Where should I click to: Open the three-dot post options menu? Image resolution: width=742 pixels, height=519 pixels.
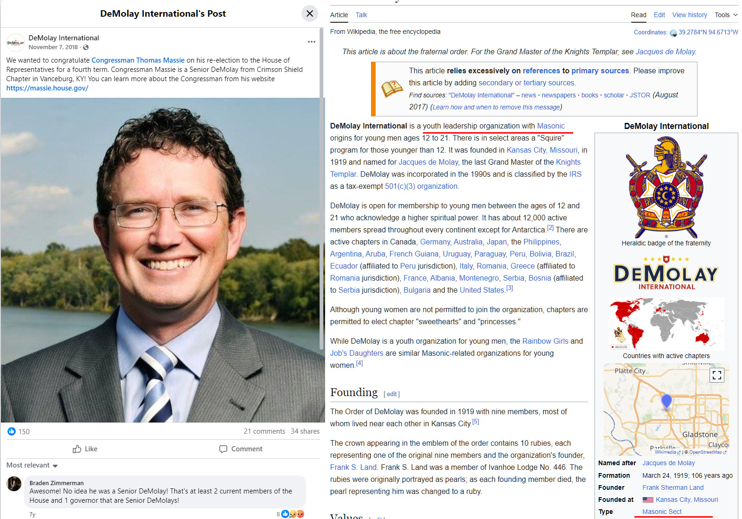click(x=312, y=42)
